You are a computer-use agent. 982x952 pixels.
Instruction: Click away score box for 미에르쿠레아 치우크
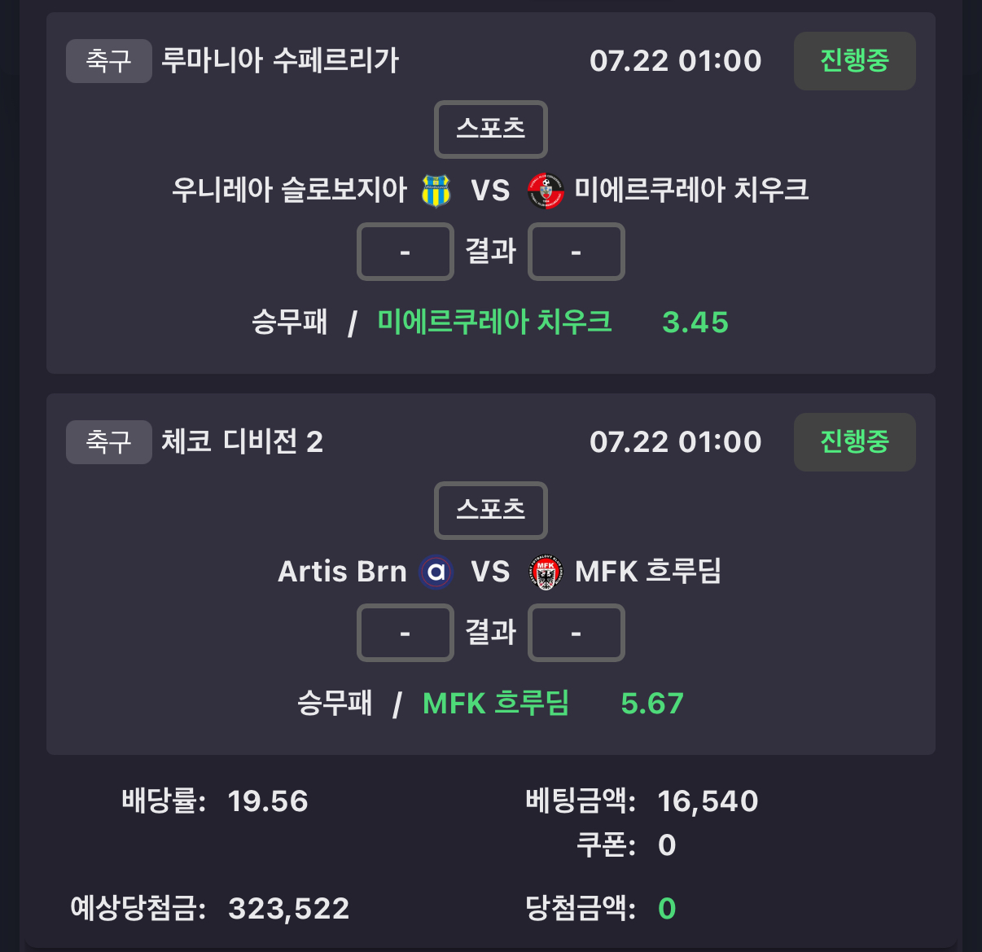(x=576, y=252)
